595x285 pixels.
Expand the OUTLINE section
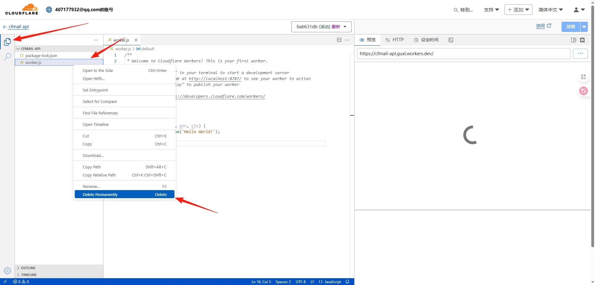coord(28,268)
